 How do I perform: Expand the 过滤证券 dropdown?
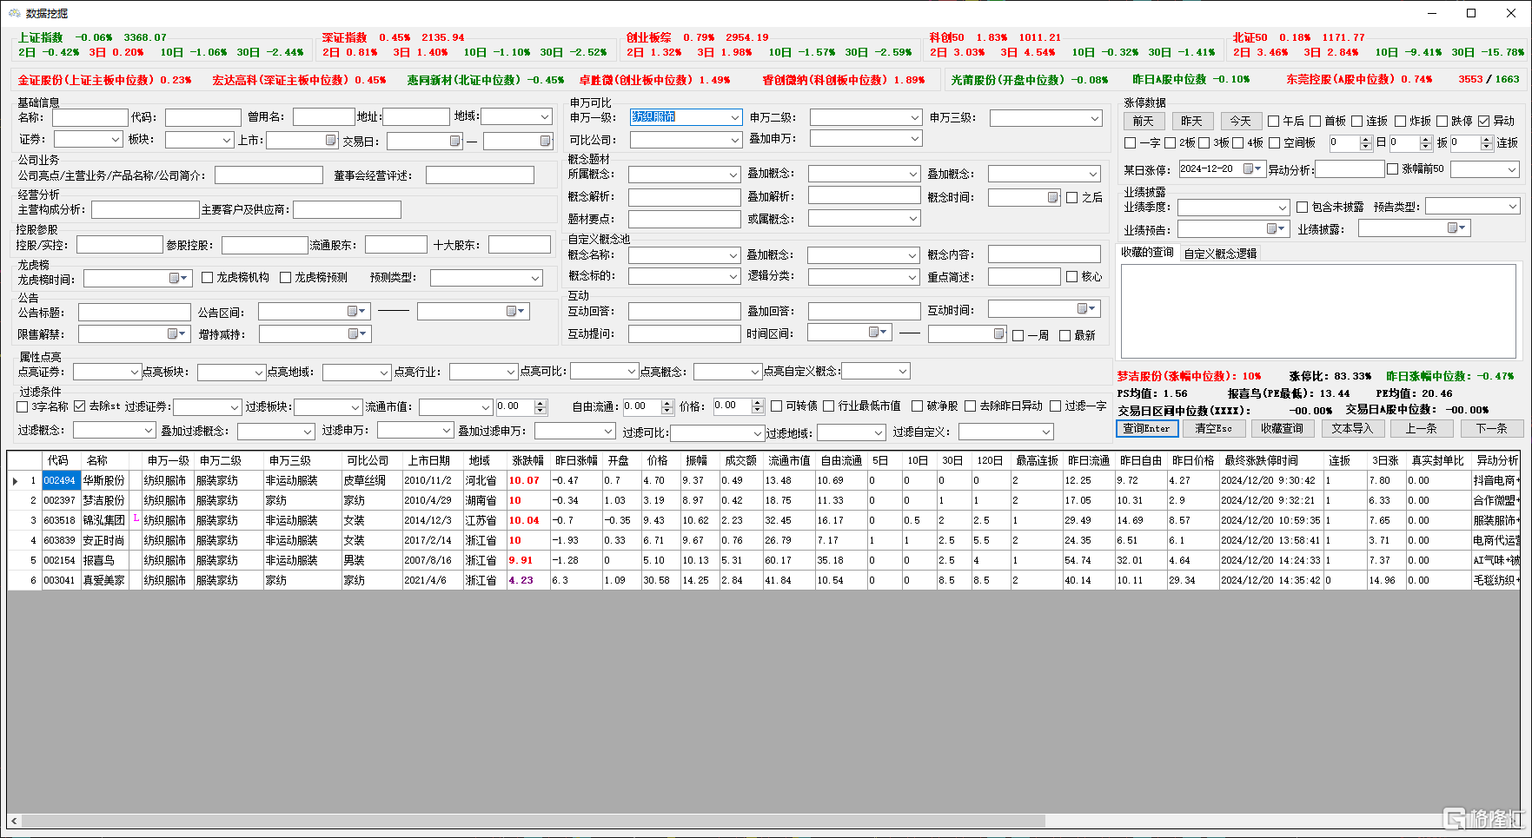(x=235, y=407)
